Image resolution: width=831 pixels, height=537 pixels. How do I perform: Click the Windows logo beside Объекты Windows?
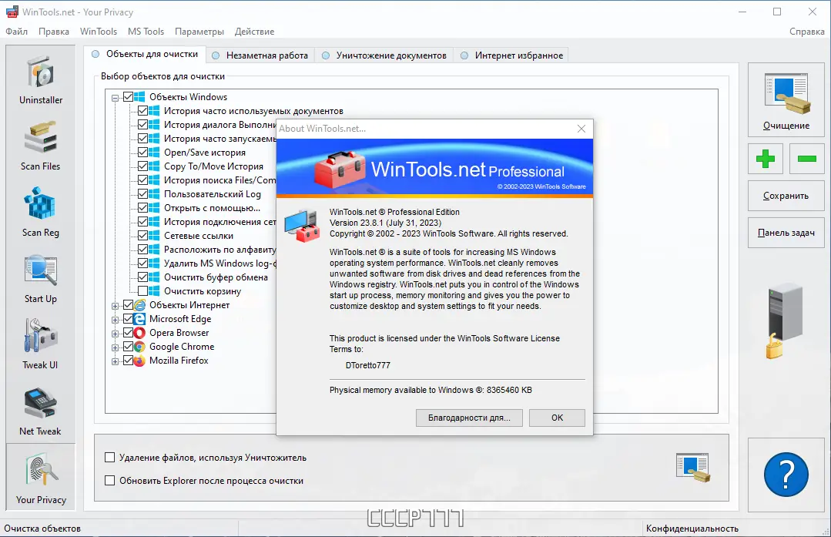[139, 97]
